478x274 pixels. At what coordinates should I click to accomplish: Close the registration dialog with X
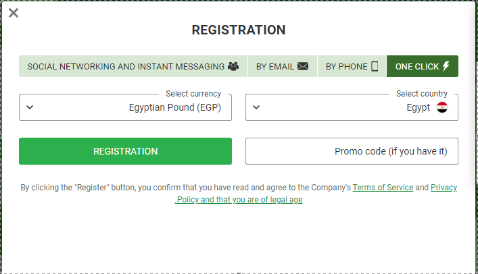pyautogui.click(x=14, y=13)
